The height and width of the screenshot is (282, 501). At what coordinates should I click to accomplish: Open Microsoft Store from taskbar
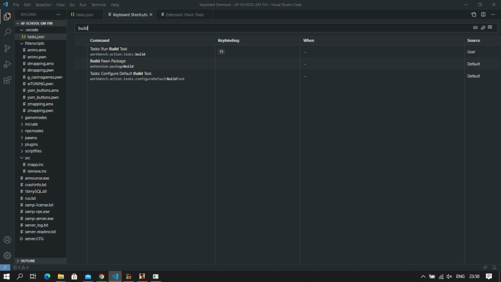[74, 276]
